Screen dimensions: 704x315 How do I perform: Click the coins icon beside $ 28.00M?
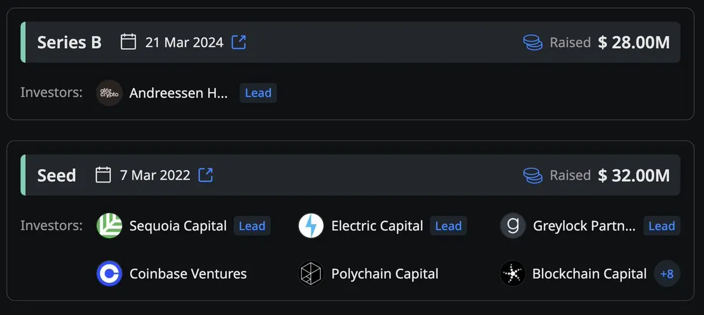[533, 42]
